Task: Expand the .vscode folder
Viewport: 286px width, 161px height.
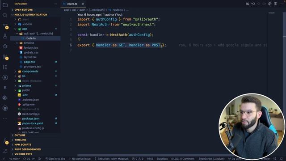Action: (27, 24)
